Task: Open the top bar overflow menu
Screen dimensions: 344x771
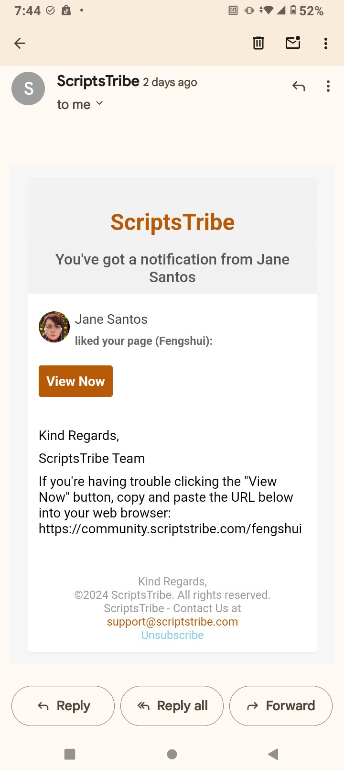Action: click(326, 44)
